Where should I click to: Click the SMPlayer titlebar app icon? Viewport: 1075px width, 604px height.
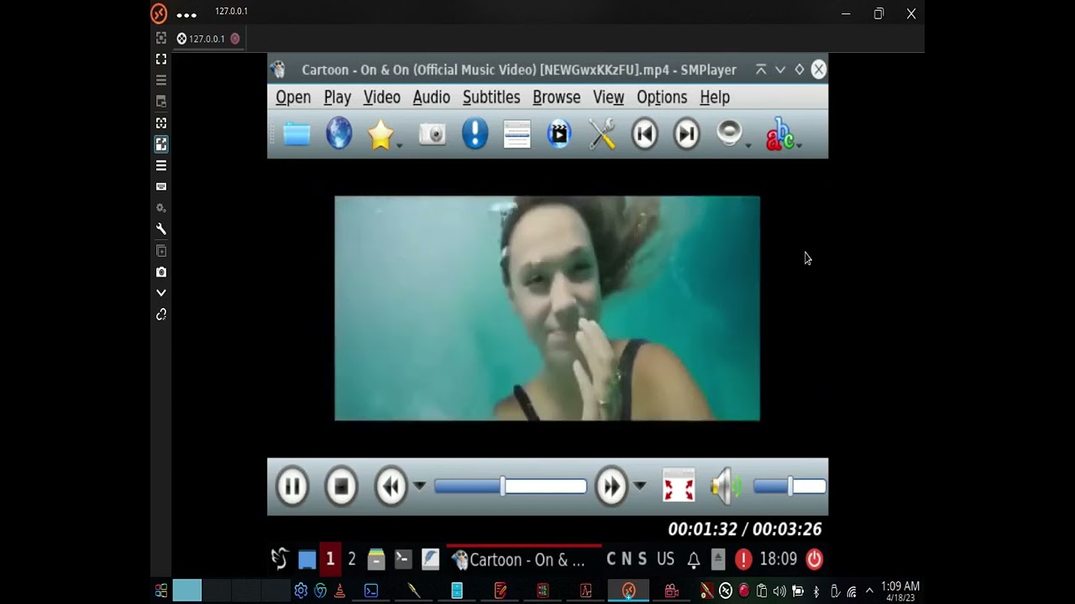click(280, 70)
